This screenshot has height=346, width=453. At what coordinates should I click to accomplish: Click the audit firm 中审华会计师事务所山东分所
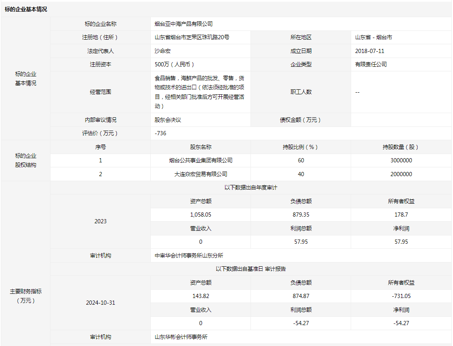pos(189,255)
